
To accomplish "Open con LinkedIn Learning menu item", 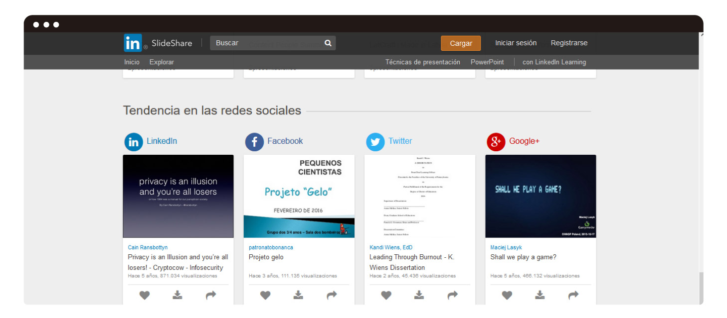I will [554, 62].
